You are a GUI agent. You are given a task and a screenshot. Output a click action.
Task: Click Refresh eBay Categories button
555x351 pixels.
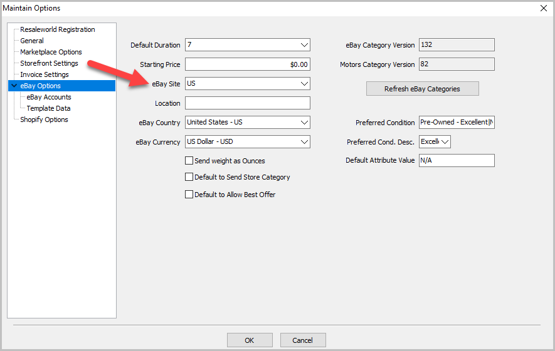pyautogui.click(x=422, y=89)
